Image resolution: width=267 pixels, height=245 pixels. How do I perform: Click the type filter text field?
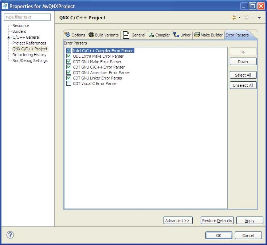(27, 17)
